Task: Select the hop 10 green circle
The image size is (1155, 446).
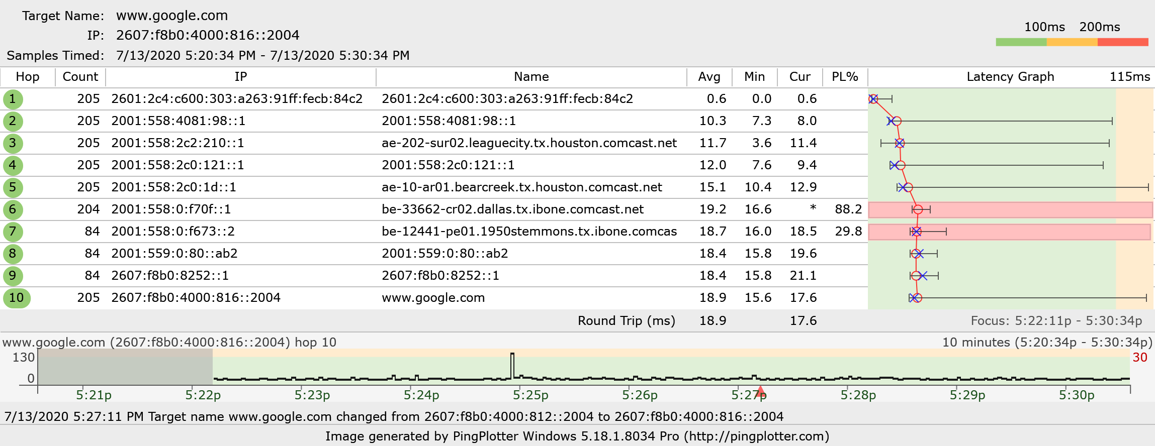Action: click(x=17, y=298)
